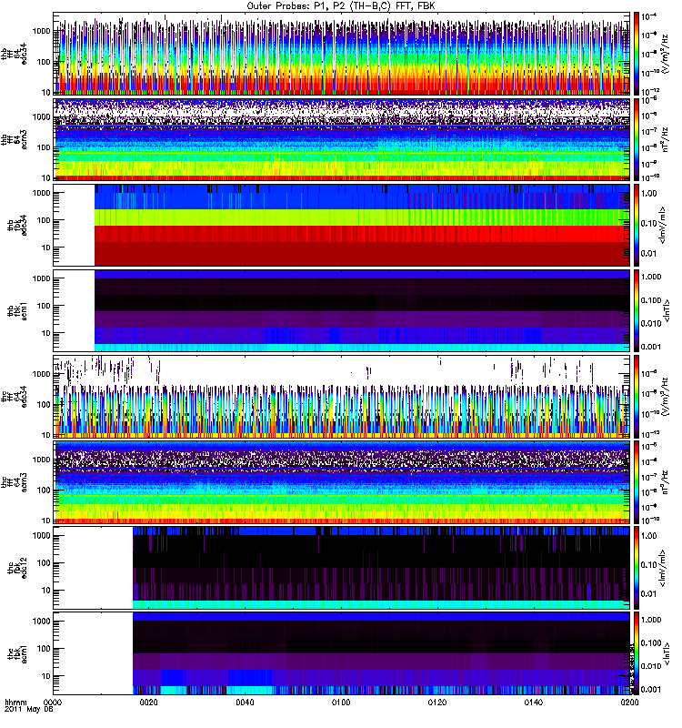Click the 'thc fff 64 scm3' y-axis label
This screenshot has height=728, width=682.
tap(14, 482)
